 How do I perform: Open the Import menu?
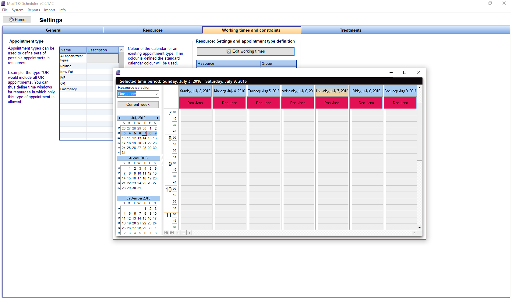[x=49, y=10]
